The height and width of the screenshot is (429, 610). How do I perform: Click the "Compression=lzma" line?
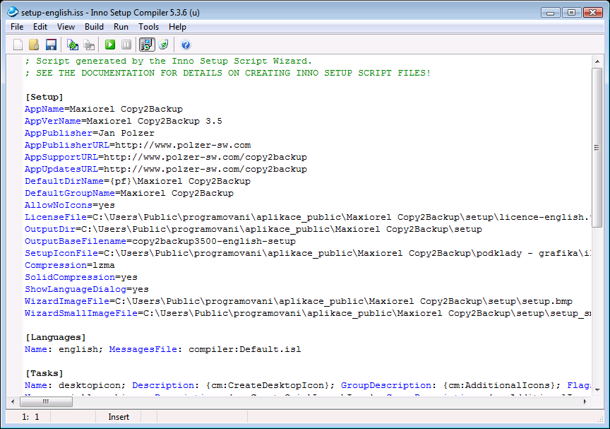pos(70,265)
